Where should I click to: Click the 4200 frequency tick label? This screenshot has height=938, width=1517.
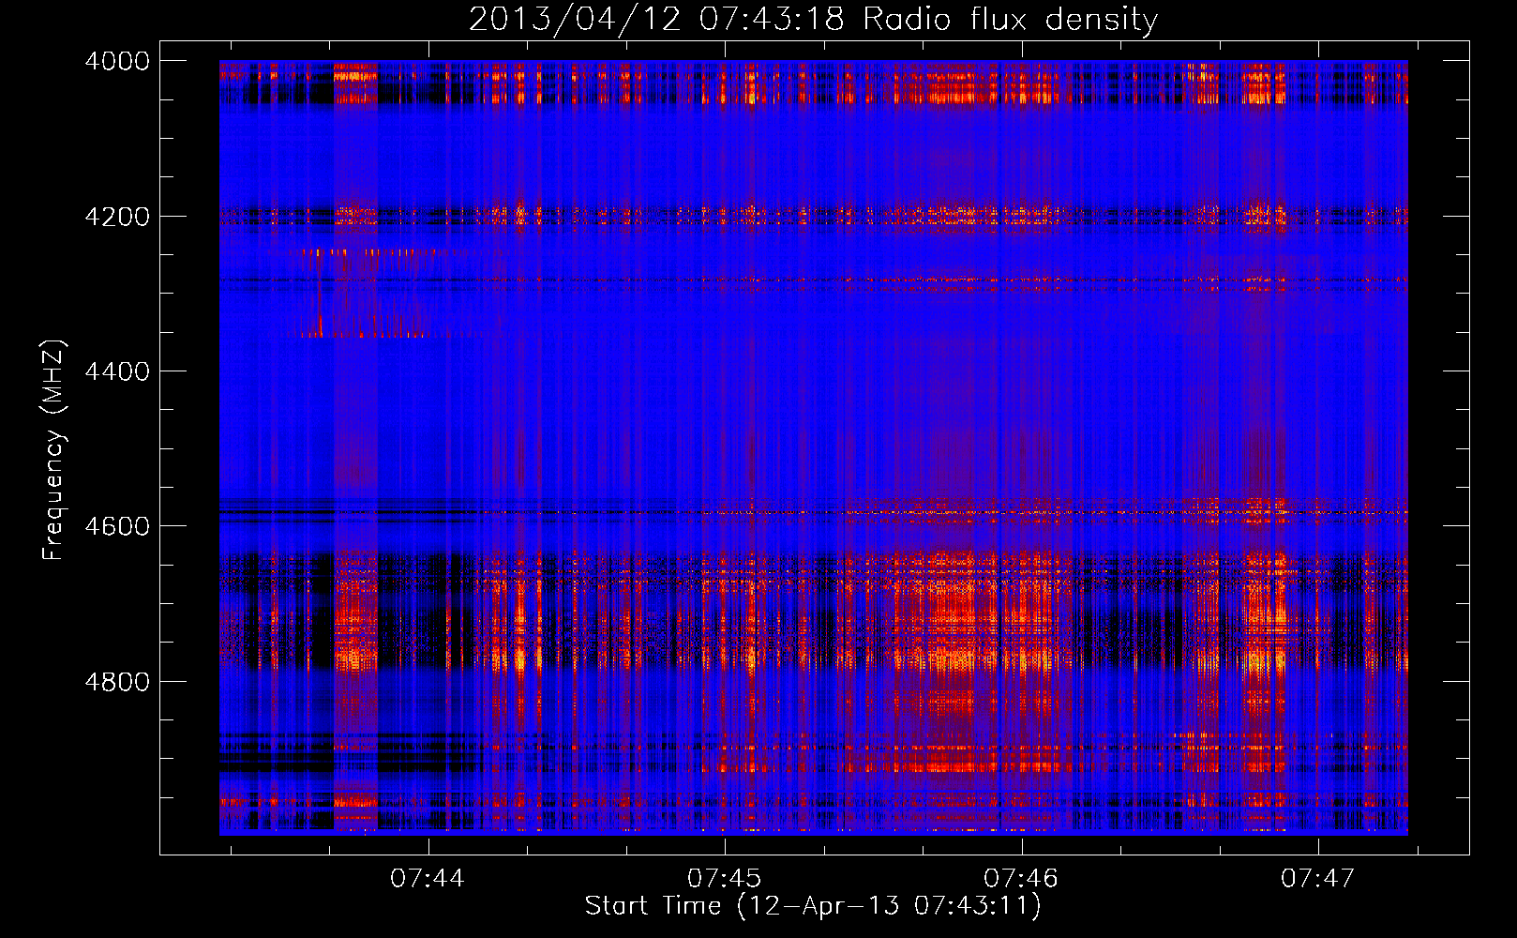[117, 217]
